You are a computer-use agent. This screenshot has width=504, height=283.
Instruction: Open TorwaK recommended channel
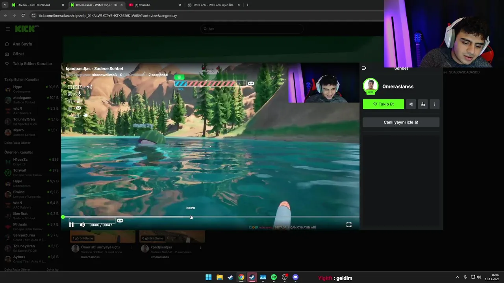click(31, 173)
